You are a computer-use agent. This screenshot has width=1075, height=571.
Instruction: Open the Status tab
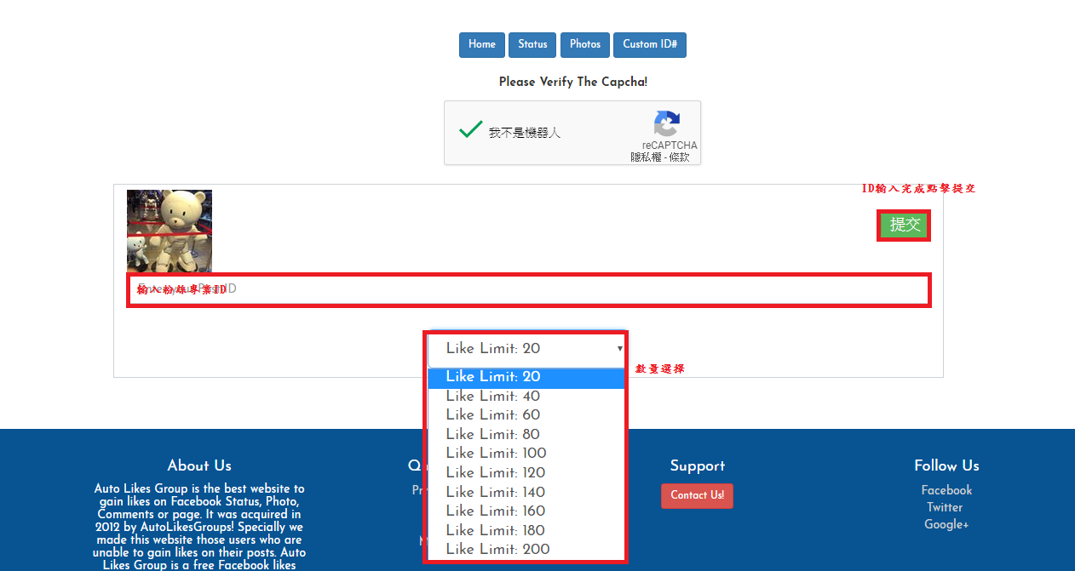pyautogui.click(x=532, y=45)
